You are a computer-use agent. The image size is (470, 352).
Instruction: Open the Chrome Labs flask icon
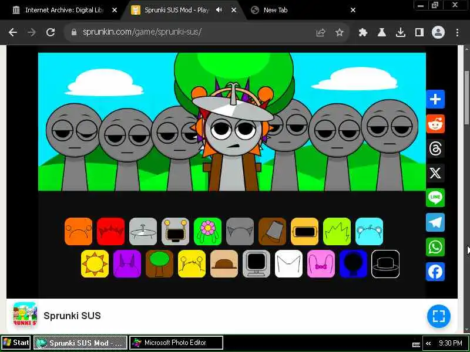click(381, 32)
